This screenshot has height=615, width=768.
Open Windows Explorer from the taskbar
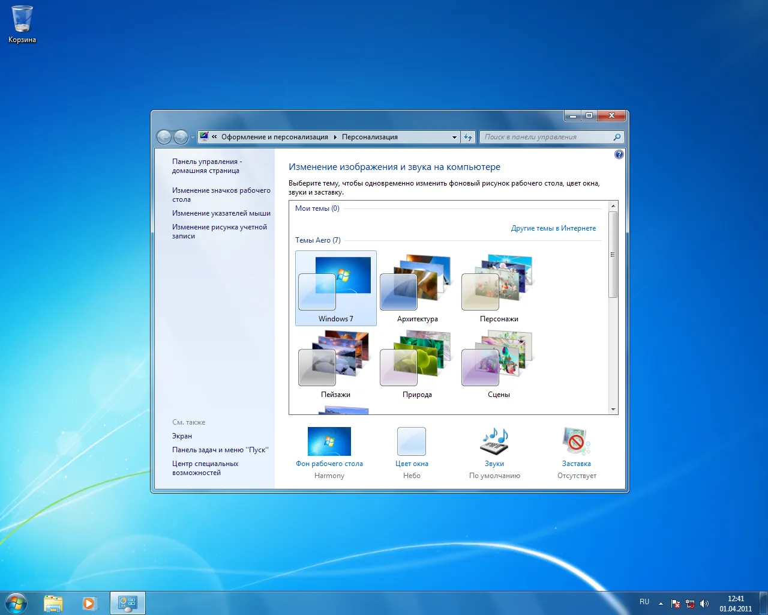point(53,603)
